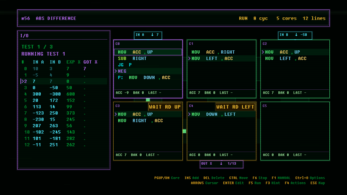Click the ESC Map shortcut
Viewport: 347px width, 195px height.
pyautogui.click(x=318, y=183)
